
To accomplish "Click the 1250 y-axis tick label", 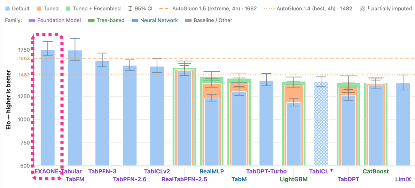I will [x=24, y=96].
